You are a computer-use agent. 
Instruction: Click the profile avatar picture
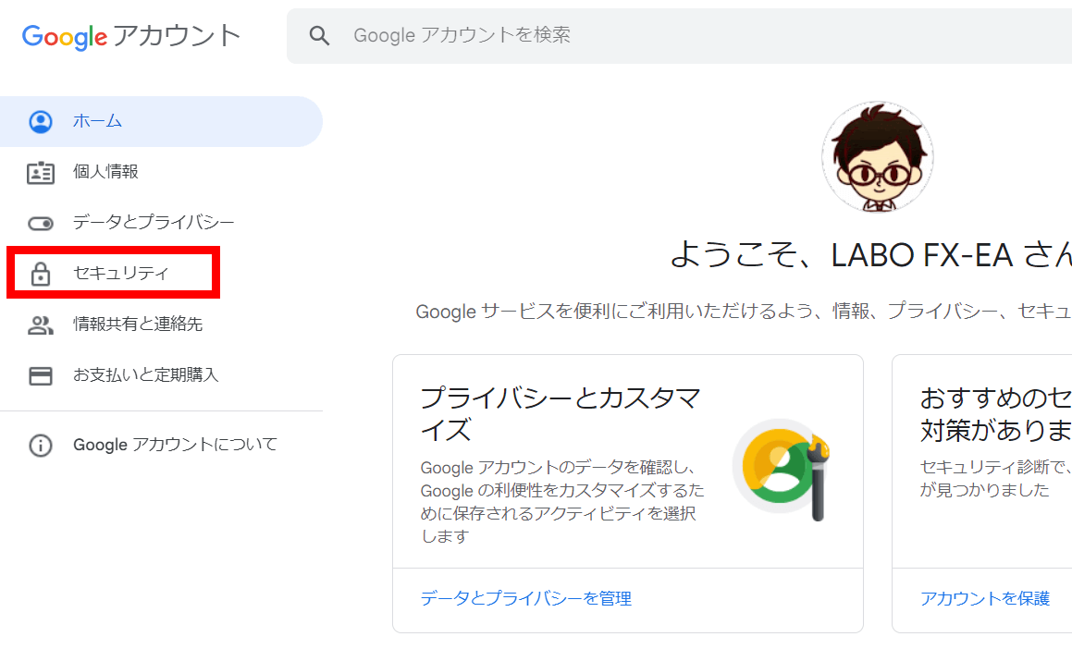coord(878,157)
